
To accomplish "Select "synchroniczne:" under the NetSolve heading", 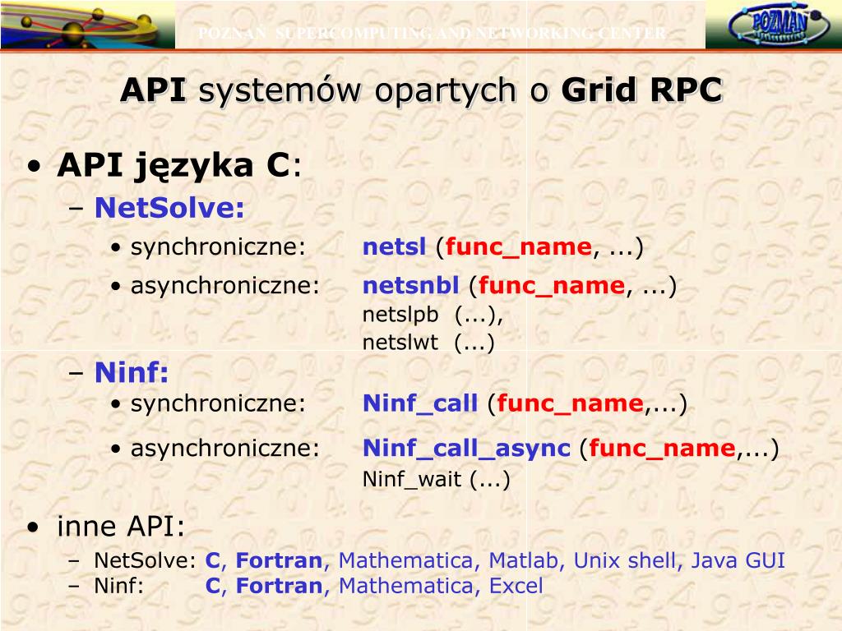I will (x=218, y=247).
